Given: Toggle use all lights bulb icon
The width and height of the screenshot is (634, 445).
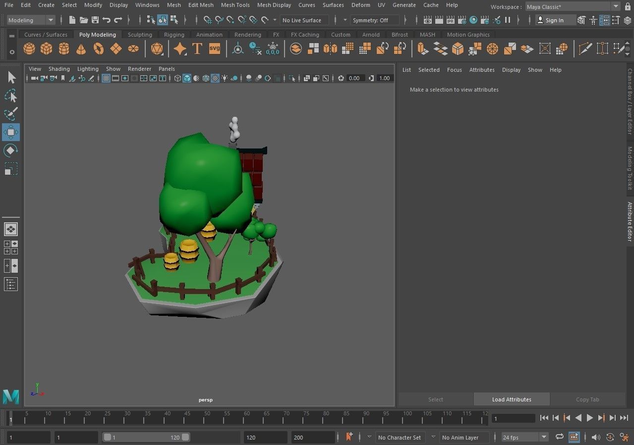Looking at the screenshot, I should 225,78.
